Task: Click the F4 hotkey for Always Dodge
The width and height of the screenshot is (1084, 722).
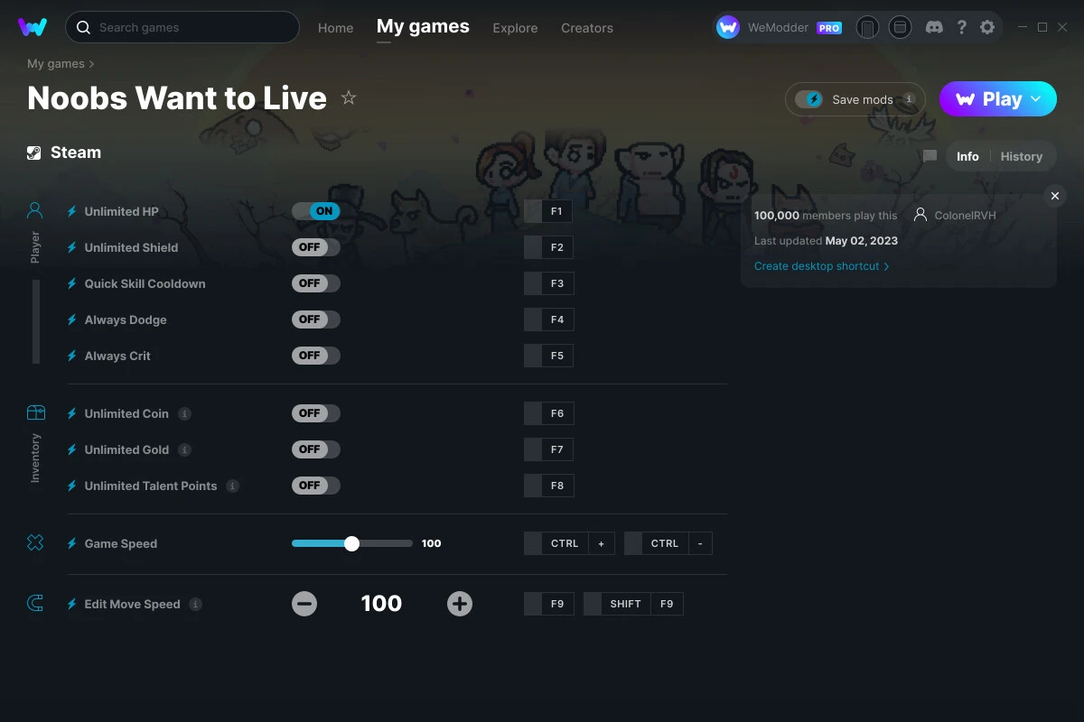Action: 548,319
